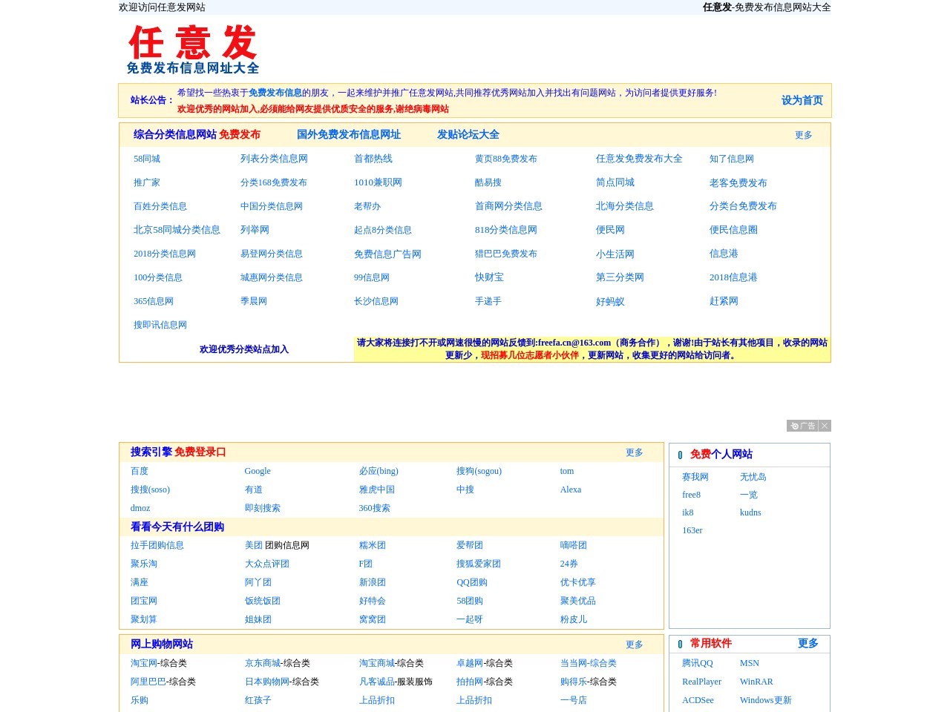The image size is (950, 712).
Task: Open the Alexa link
Action: tap(570, 489)
